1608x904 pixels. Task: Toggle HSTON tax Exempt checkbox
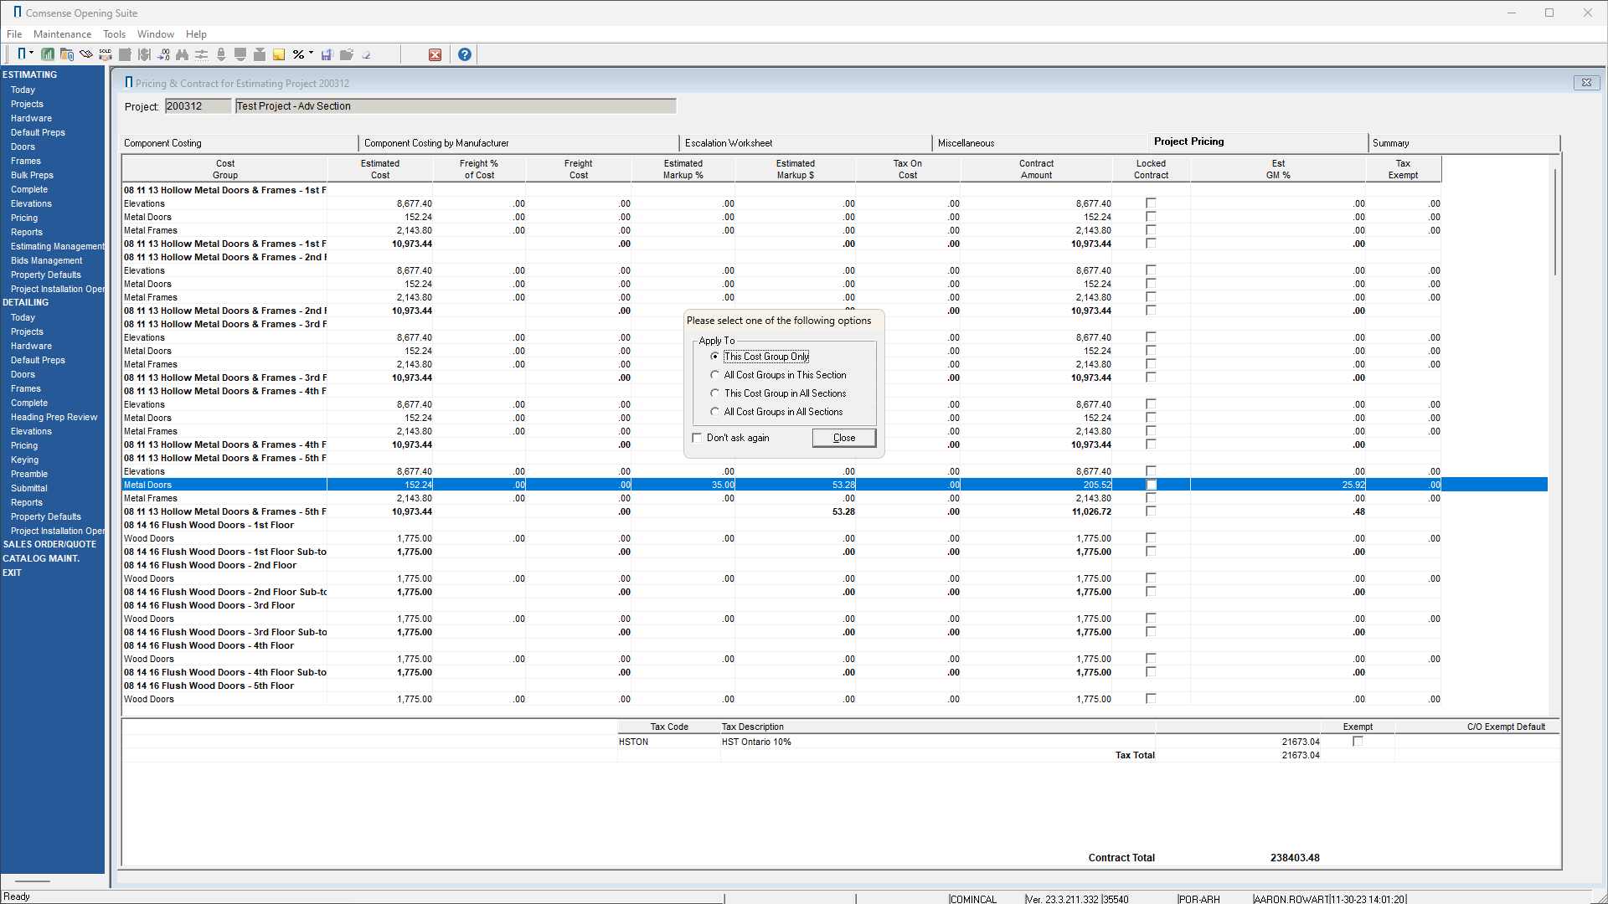[x=1358, y=742]
